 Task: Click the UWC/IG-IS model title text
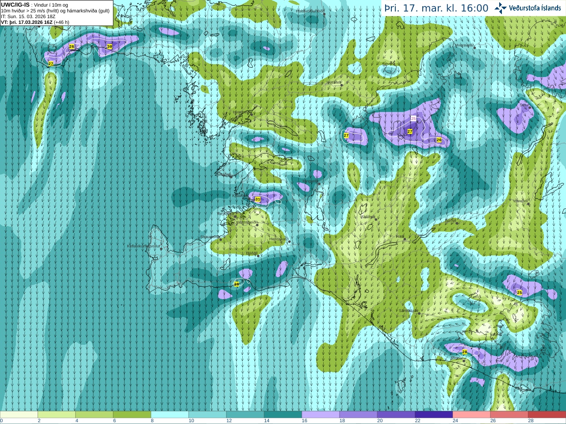click(x=15, y=4)
